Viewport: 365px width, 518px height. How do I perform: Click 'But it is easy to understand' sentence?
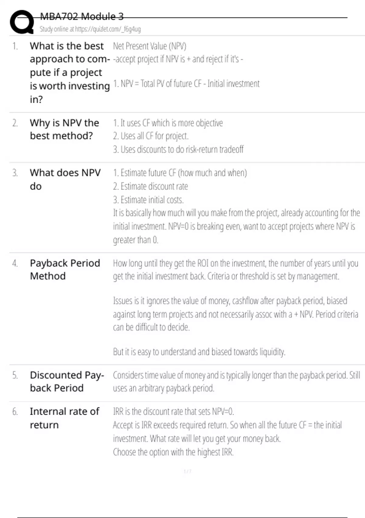(x=199, y=352)
